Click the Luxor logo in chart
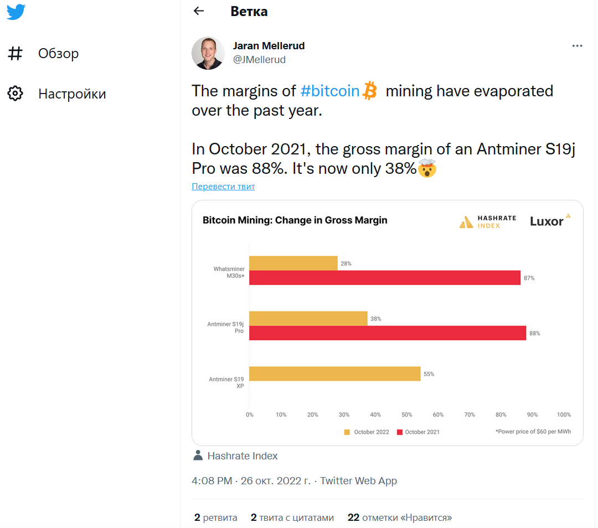Image resolution: width=598 pixels, height=528 pixels. tap(550, 220)
